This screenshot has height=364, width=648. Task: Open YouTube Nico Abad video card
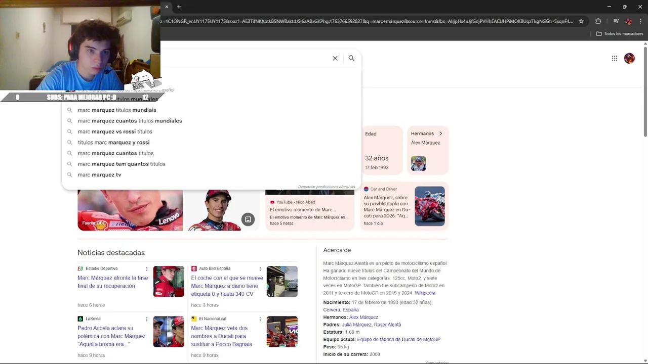click(310, 210)
